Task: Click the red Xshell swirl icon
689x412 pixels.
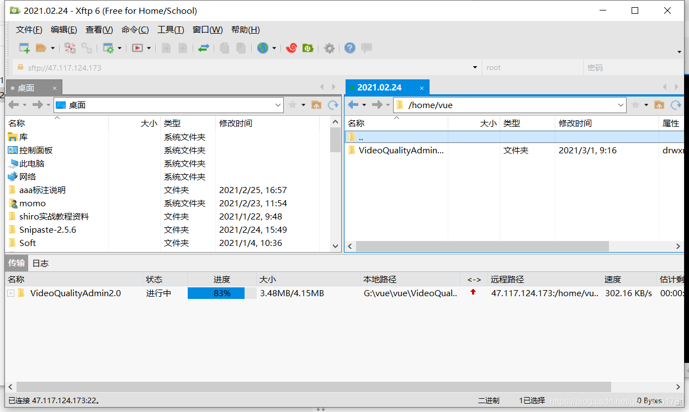Action: [291, 48]
